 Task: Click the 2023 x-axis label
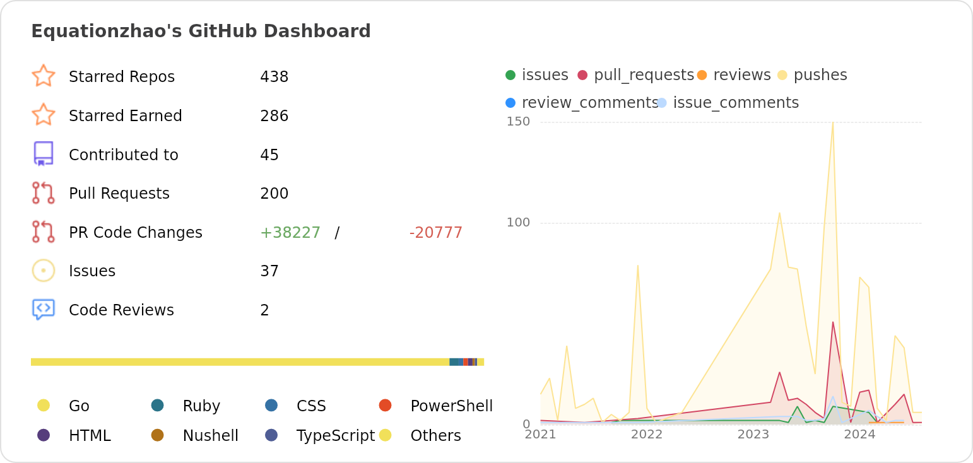[x=753, y=435]
